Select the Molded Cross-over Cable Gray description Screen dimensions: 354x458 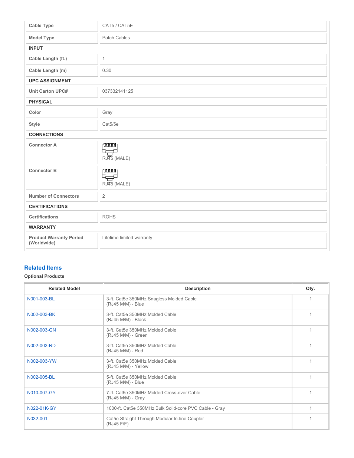153,395
